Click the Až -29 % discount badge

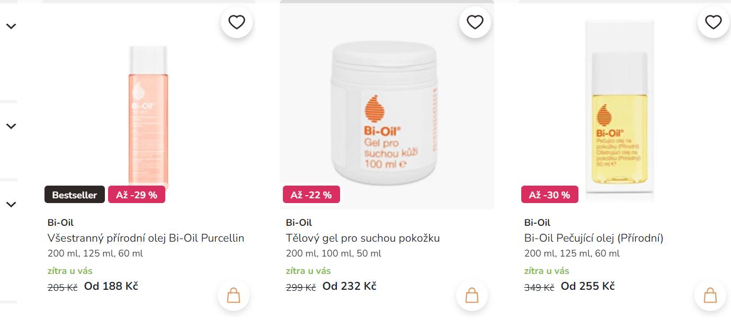pyautogui.click(x=137, y=195)
